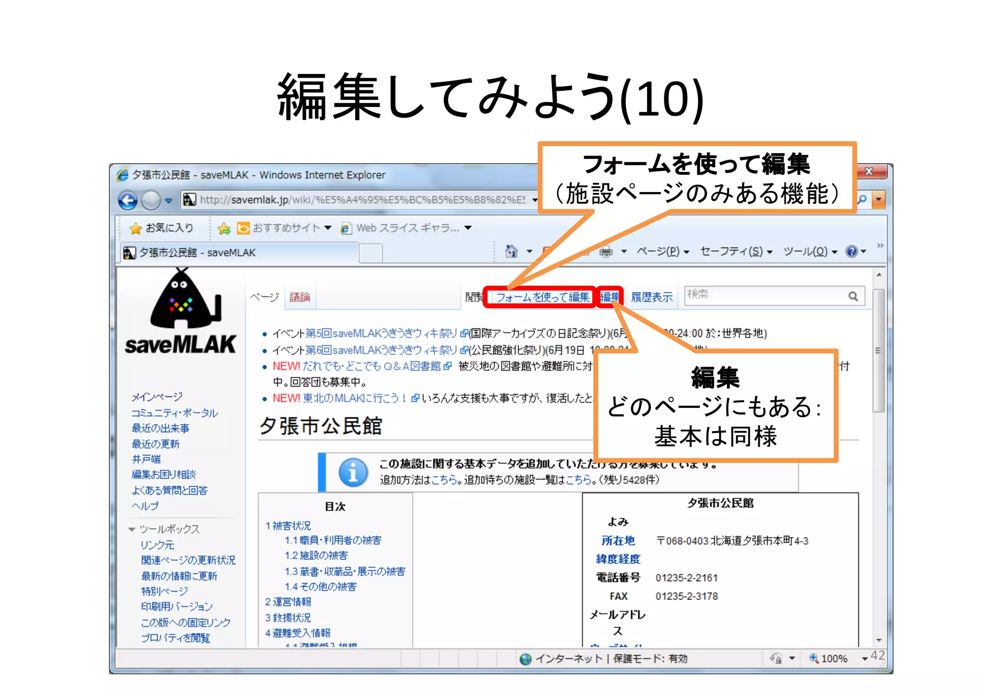Click the blue help question mark icon
This screenshot has height=695, width=983.
pos(851,251)
